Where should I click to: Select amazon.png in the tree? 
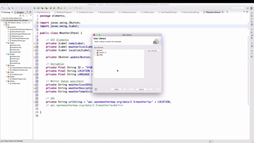(x=16, y=45)
